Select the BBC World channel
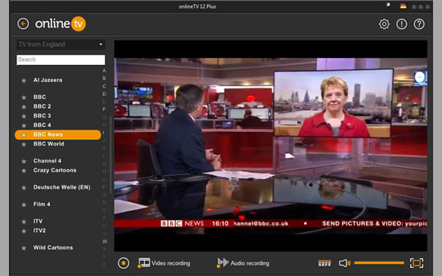The width and height of the screenshot is (442, 276). pyautogui.click(x=48, y=144)
